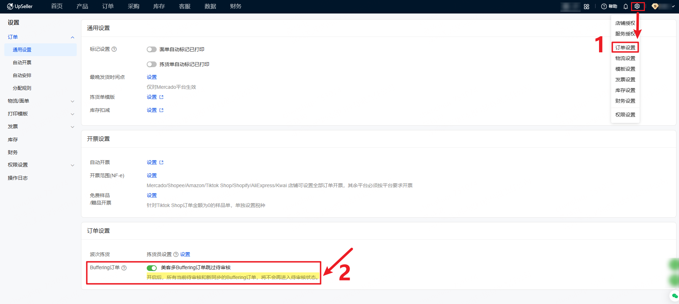Image resolution: width=679 pixels, height=304 pixels.
Task: Open 订单 in top navigation
Action: 108,6
